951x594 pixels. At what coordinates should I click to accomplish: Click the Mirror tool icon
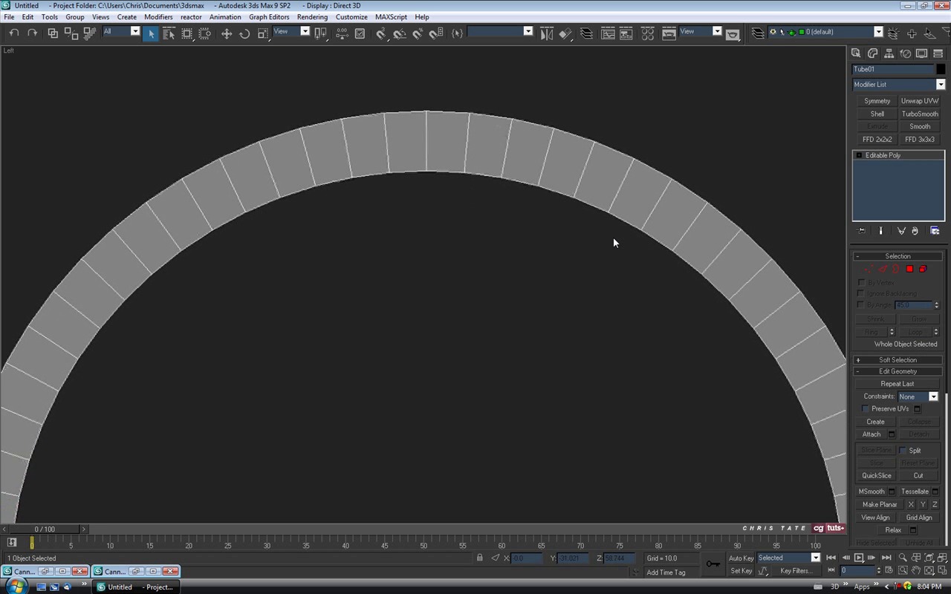(x=547, y=33)
